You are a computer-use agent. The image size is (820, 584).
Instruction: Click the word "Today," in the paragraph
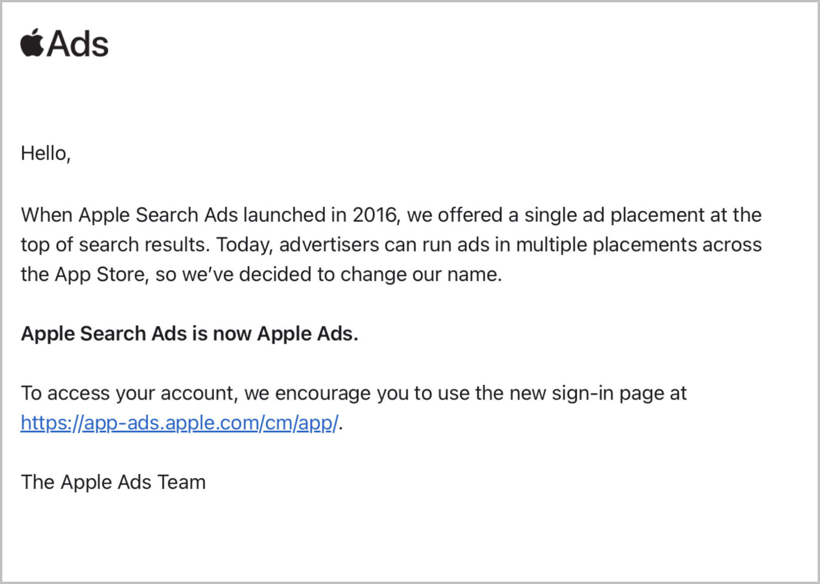[x=244, y=245]
